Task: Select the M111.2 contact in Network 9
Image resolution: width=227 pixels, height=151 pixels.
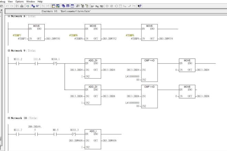Action: pyautogui.click(x=18, y=63)
